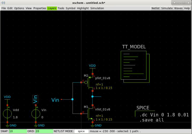Click the gate pin of M2
This screenshot has width=192, height=134.
click(81, 82)
